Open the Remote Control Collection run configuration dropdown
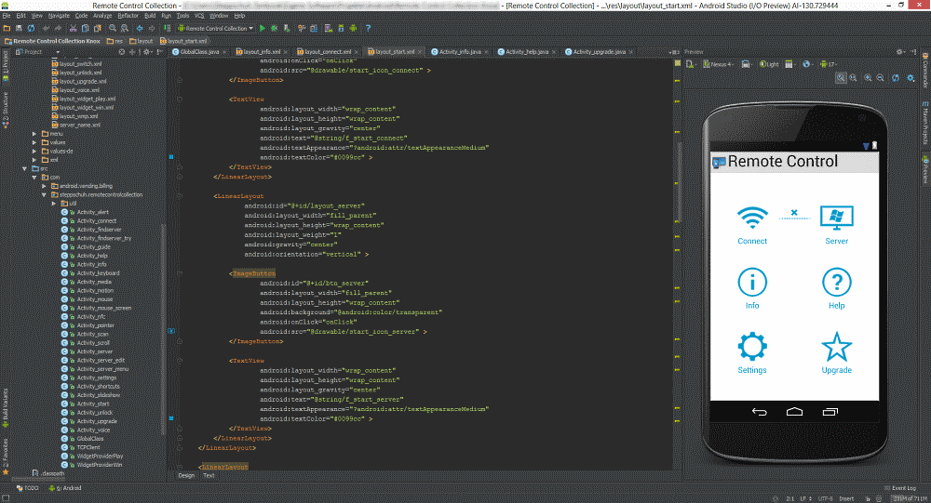This screenshot has height=503, width=931. [x=215, y=29]
